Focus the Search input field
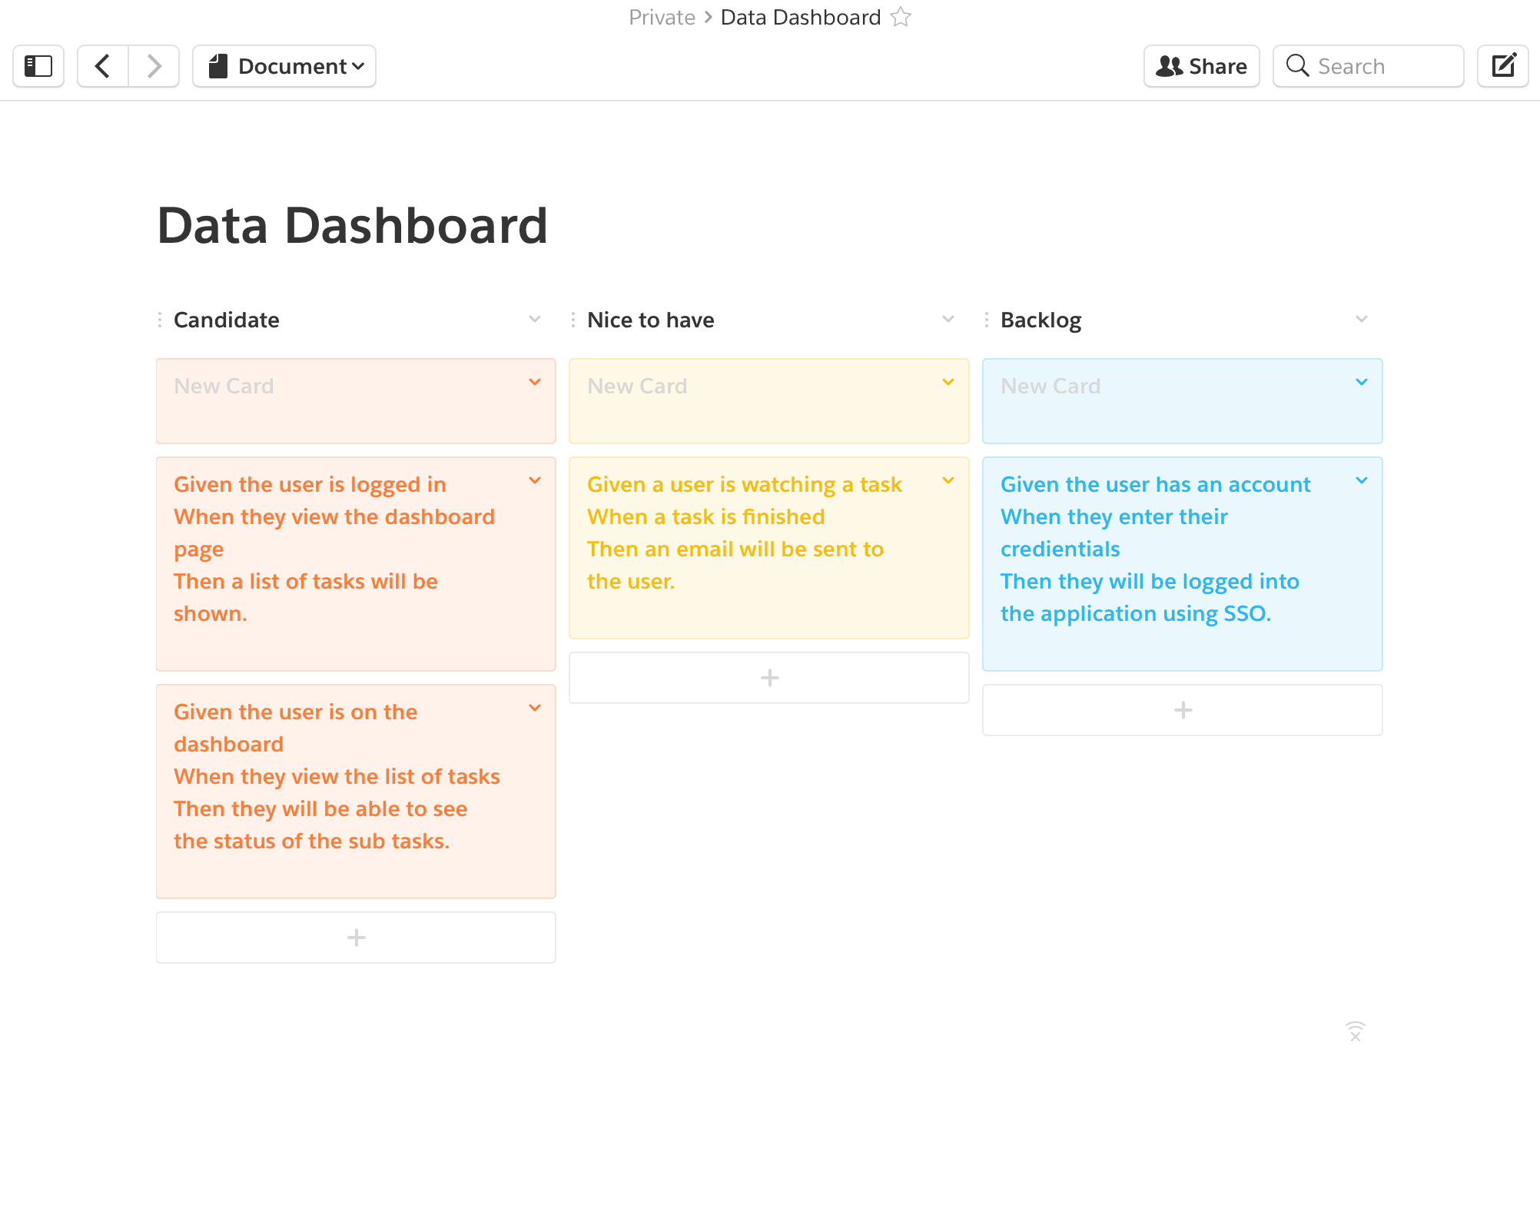The height and width of the screenshot is (1208, 1540). 1369,66
